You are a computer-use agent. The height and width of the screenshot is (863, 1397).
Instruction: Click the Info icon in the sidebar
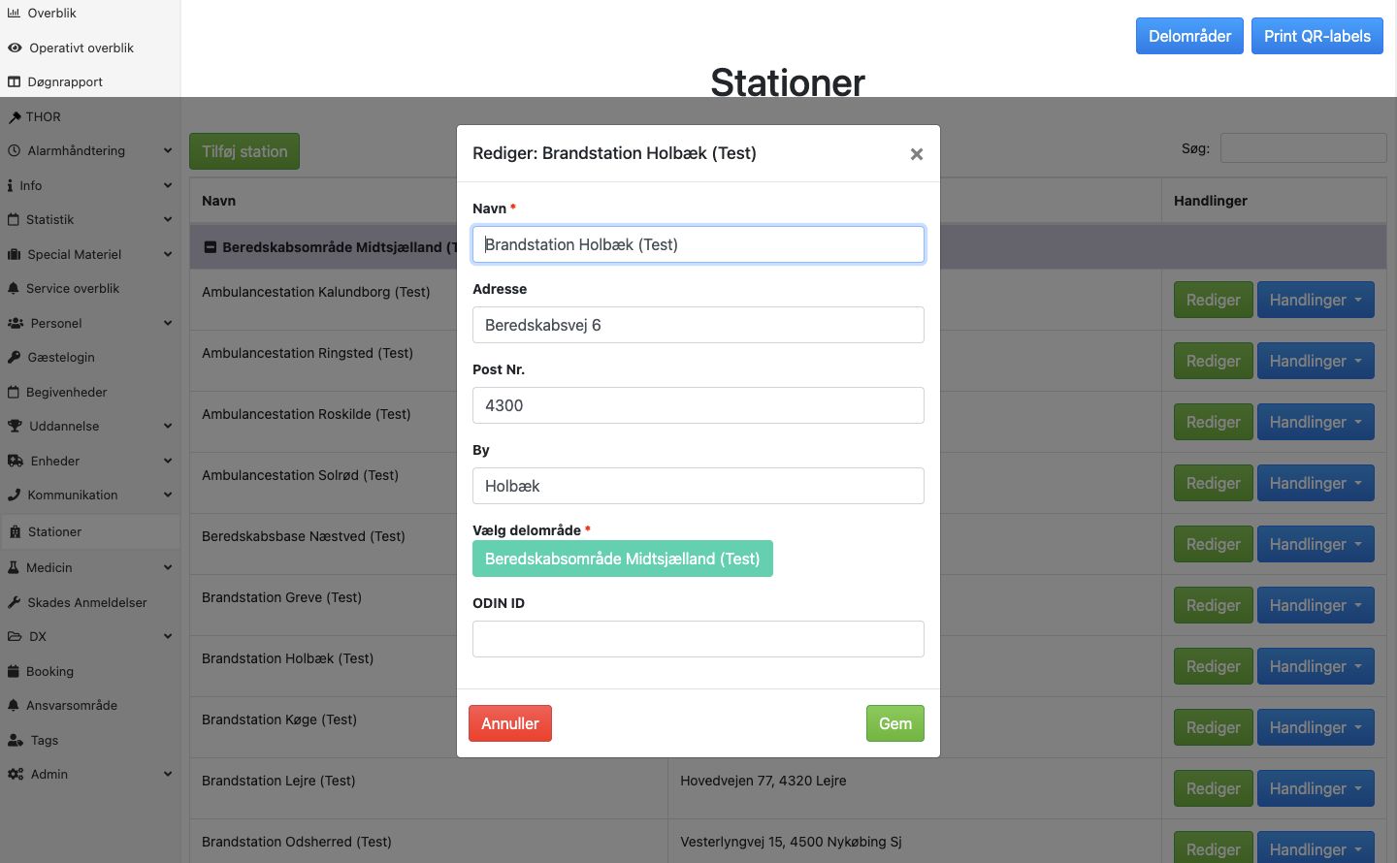pos(11,185)
